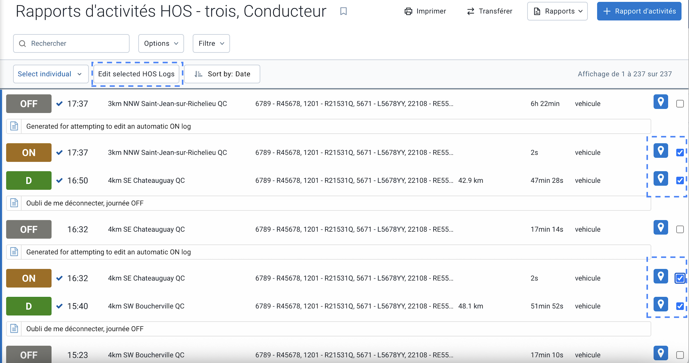Open map pin for OFF 17:37 log
This screenshot has width=689, height=363.
(661, 102)
